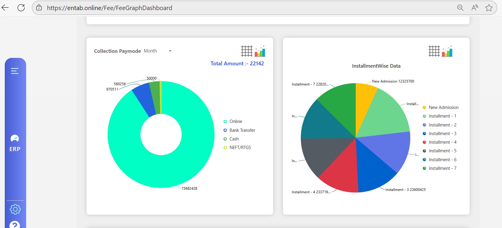The image size is (502, 228).
Task: Toggle Bank Transfer legend entry
Action: click(242, 130)
